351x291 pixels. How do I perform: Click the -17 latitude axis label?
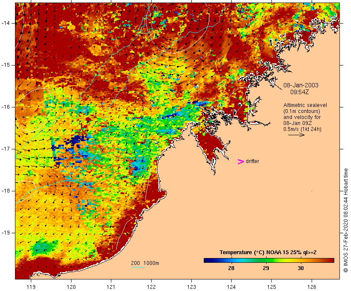[x=6, y=149]
